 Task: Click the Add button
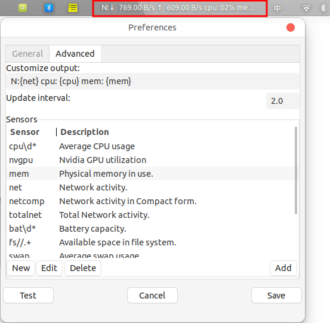(x=283, y=268)
